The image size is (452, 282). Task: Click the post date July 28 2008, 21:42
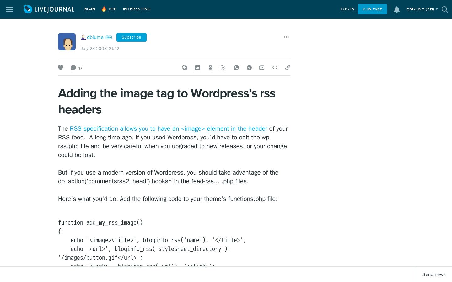pos(100,49)
